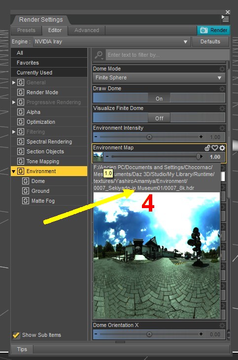Click the Environment Intensity slider handle
The image size is (238, 360).
pos(149,137)
